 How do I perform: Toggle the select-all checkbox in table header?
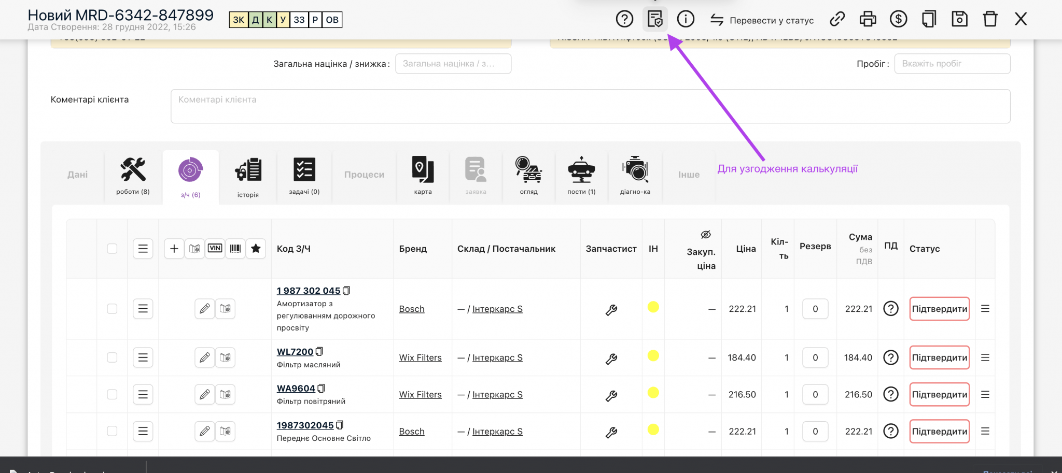[x=112, y=249]
